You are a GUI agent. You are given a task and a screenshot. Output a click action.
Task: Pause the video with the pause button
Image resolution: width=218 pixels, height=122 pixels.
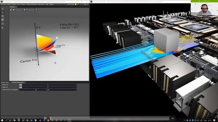[45, 118]
